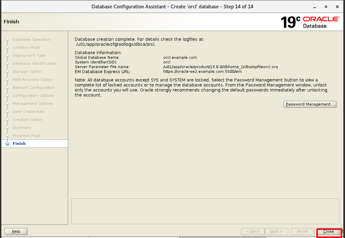Viewport: 345px width, 238px height.
Task: Click the global database name orcl.example.com
Action: coord(180,57)
